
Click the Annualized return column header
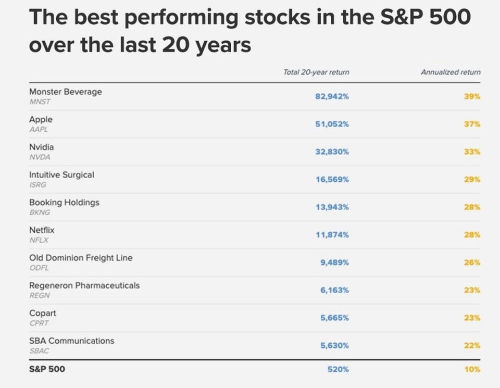451,72
